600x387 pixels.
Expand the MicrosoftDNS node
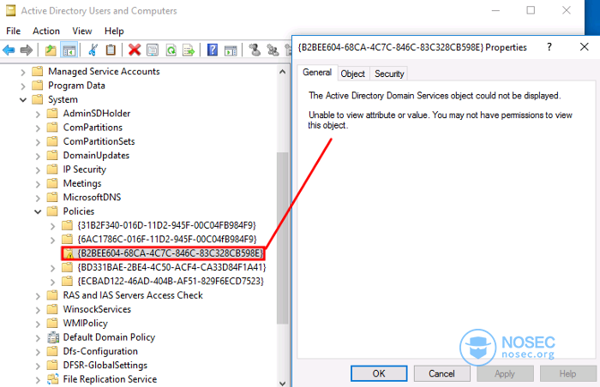[x=38, y=198]
